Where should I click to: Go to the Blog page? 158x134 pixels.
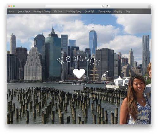point(128,11)
